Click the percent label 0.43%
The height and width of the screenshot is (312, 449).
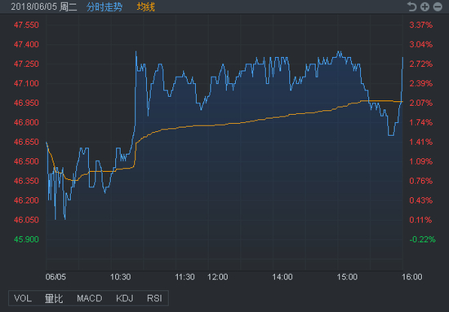(x=420, y=200)
